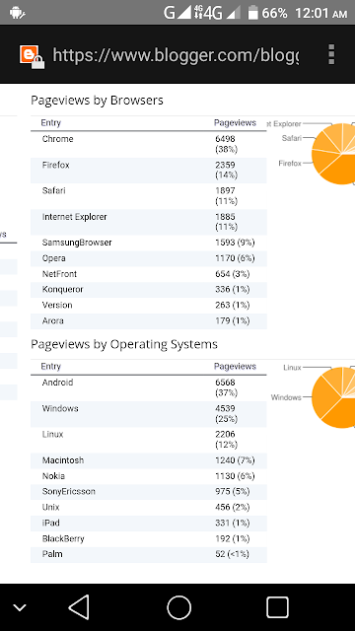Tap the Android debug icon in status bar
The image size is (355, 631).
click(18, 13)
